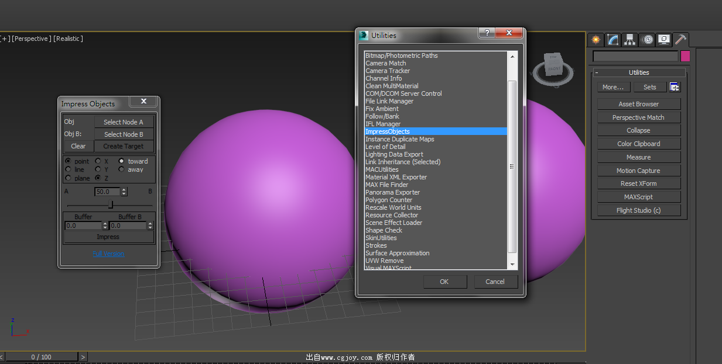Screen dimensions: 722x364
Task: Open the Modify command panel tab
Action: pos(613,40)
